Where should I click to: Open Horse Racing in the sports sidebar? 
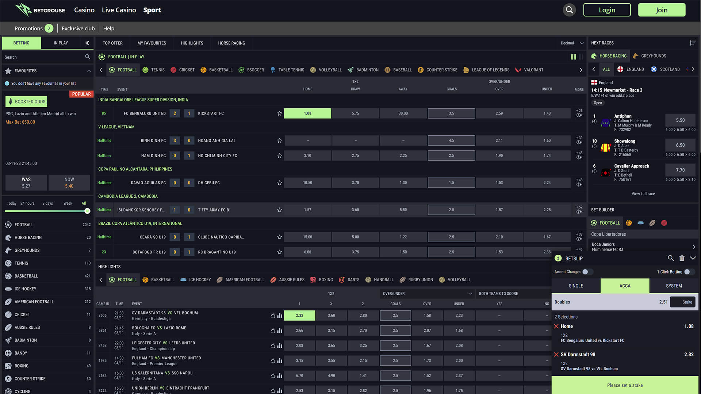click(47, 237)
